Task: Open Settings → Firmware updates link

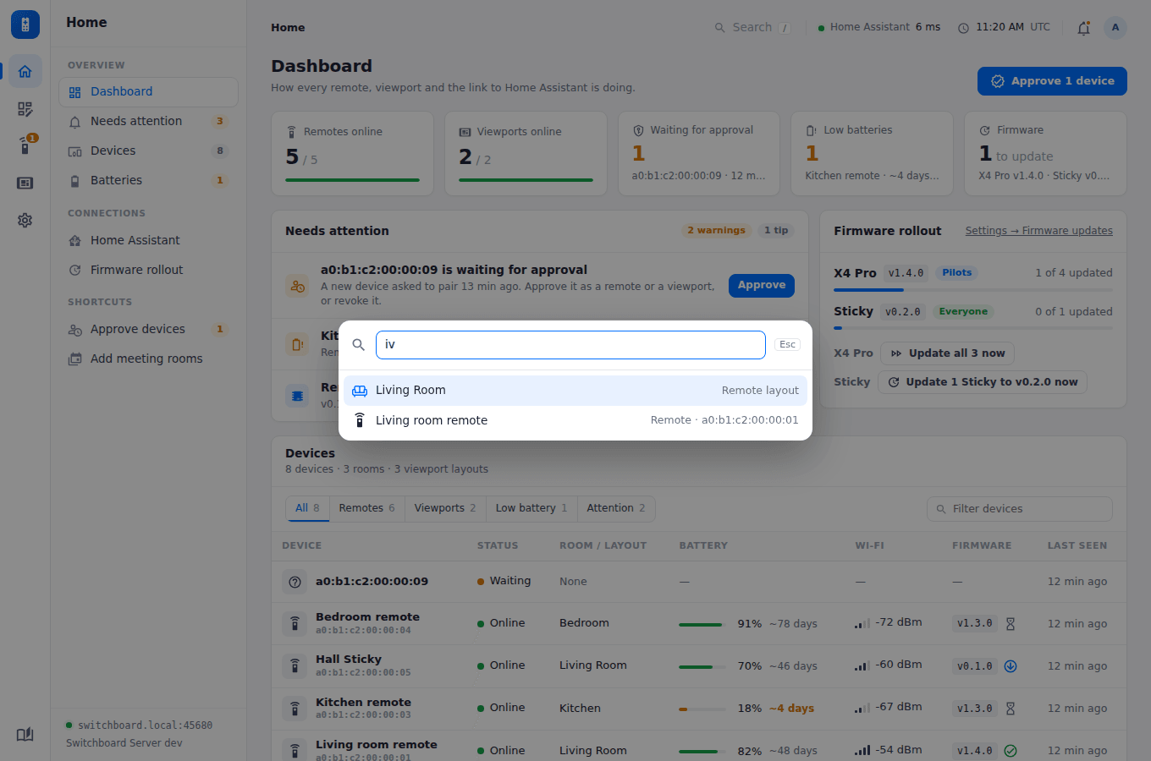Action: pos(1039,231)
